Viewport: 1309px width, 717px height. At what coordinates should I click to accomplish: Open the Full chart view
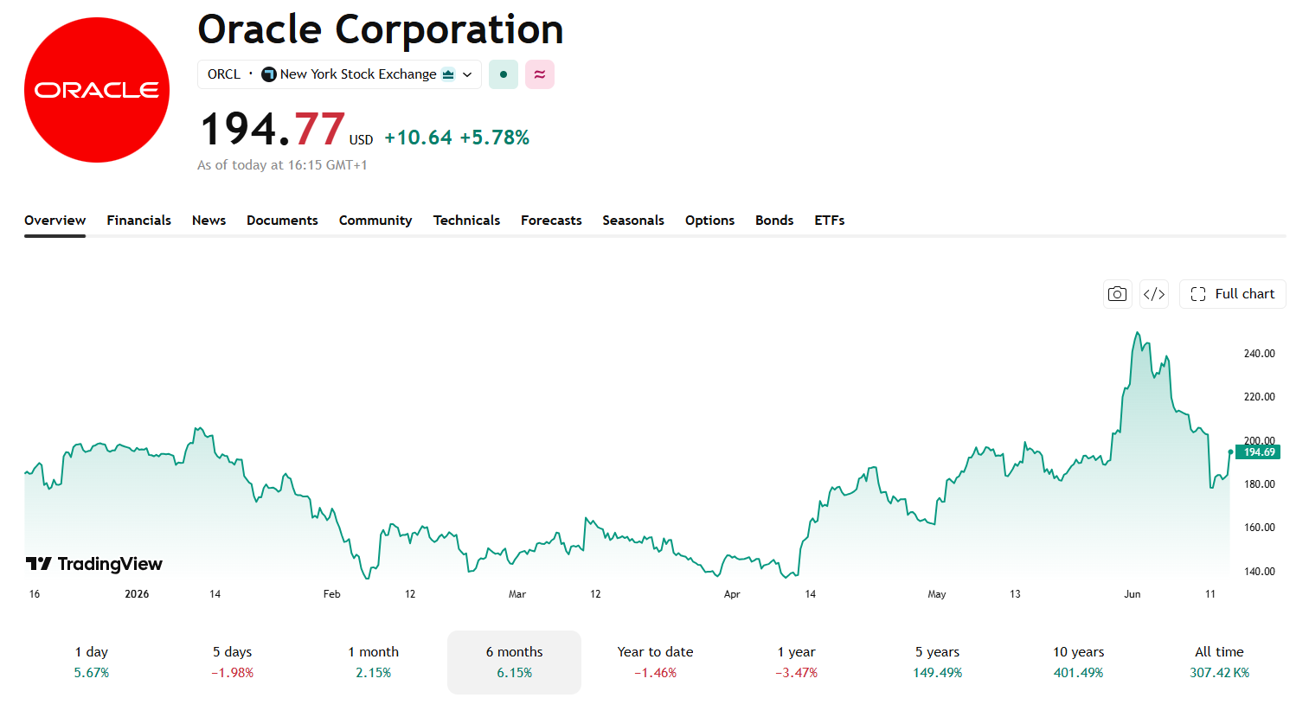click(1233, 294)
